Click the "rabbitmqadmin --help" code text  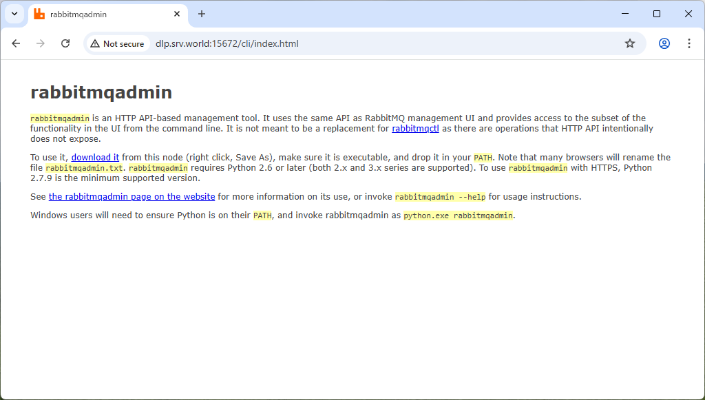click(x=440, y=197)
